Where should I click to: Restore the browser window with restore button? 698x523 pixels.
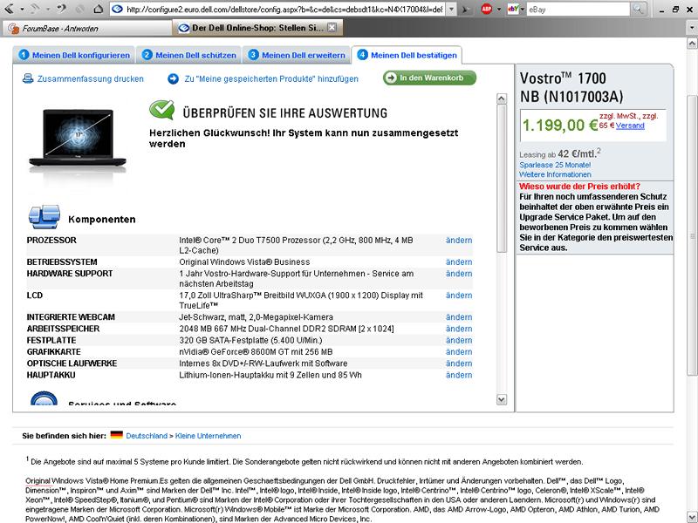tap(675, 9)
